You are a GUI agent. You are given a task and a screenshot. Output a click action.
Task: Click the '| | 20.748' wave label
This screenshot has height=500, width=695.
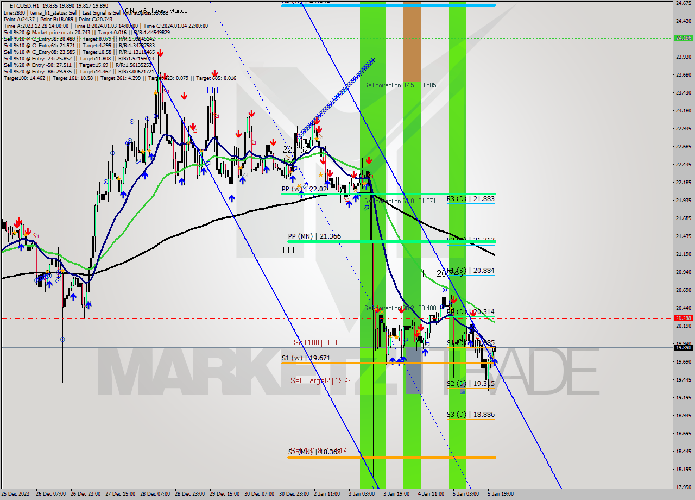click(443, 274)
